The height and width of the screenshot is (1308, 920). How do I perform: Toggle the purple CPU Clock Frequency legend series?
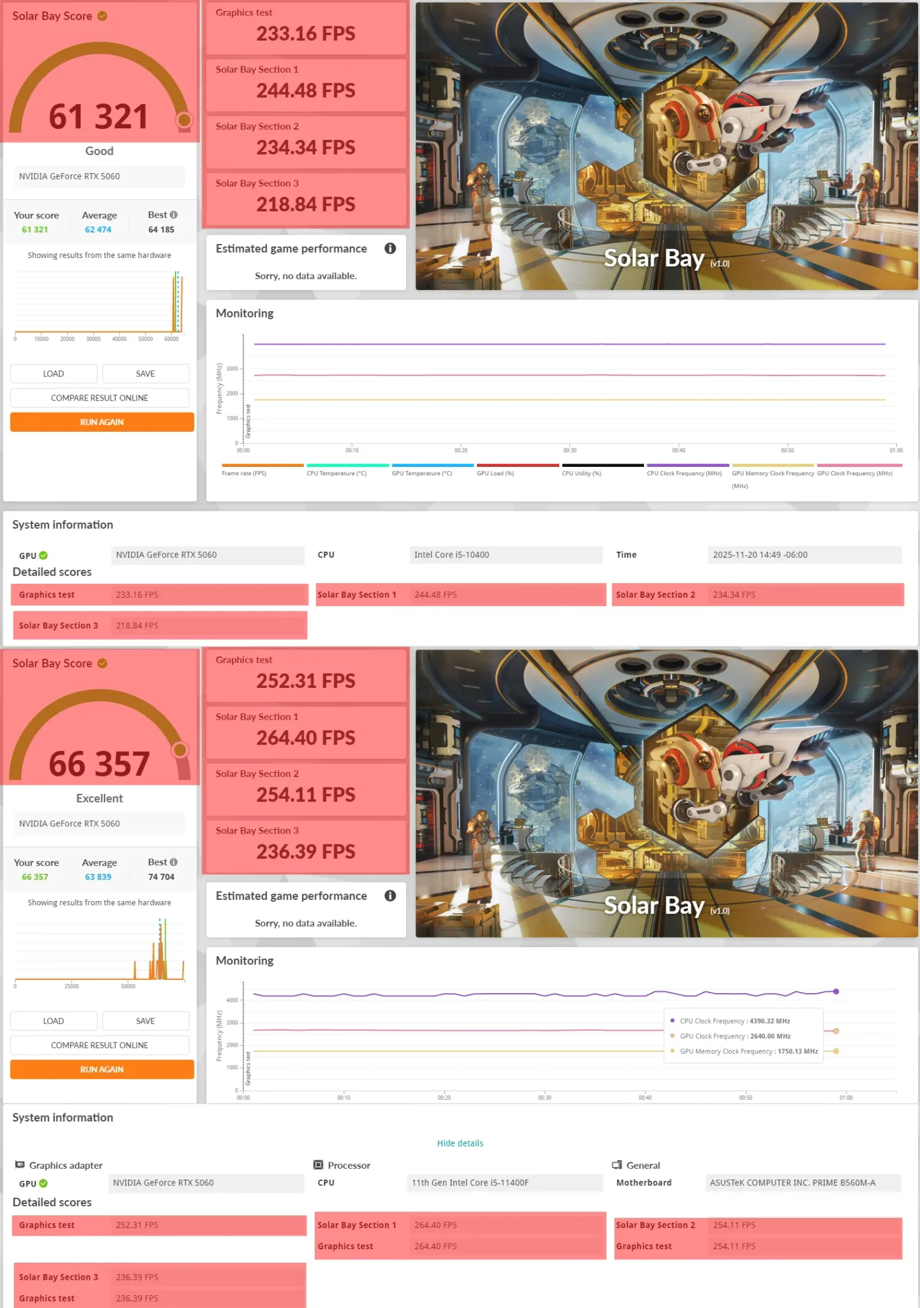tap(688, 470)
